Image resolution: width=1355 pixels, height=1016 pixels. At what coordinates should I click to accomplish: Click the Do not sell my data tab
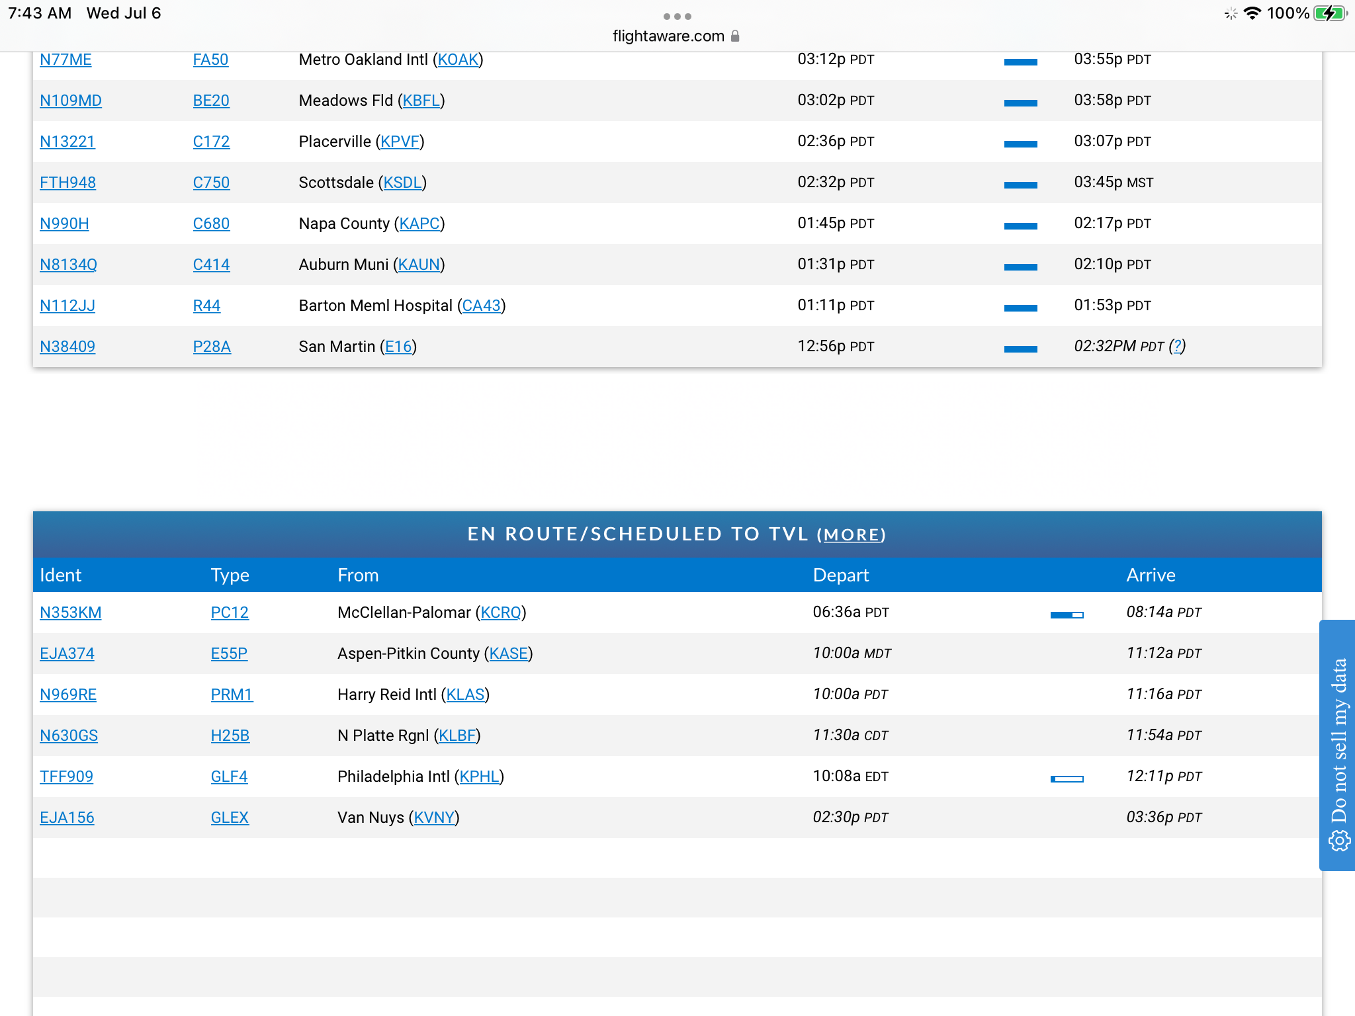(1338, 741)
